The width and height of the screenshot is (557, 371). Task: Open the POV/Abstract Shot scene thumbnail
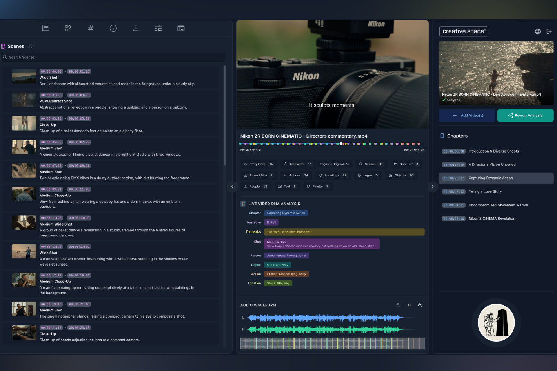click(x=24, y=100)
